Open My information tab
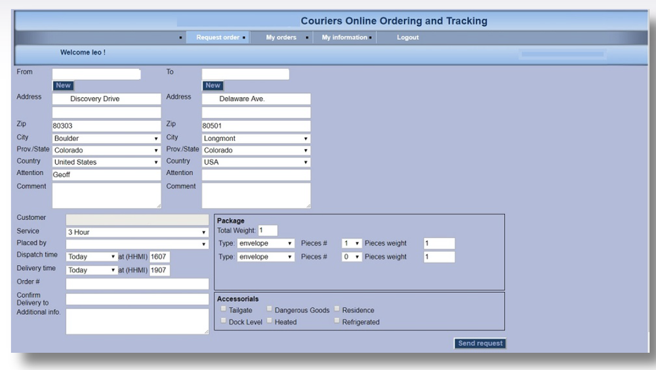 [344, 37]
